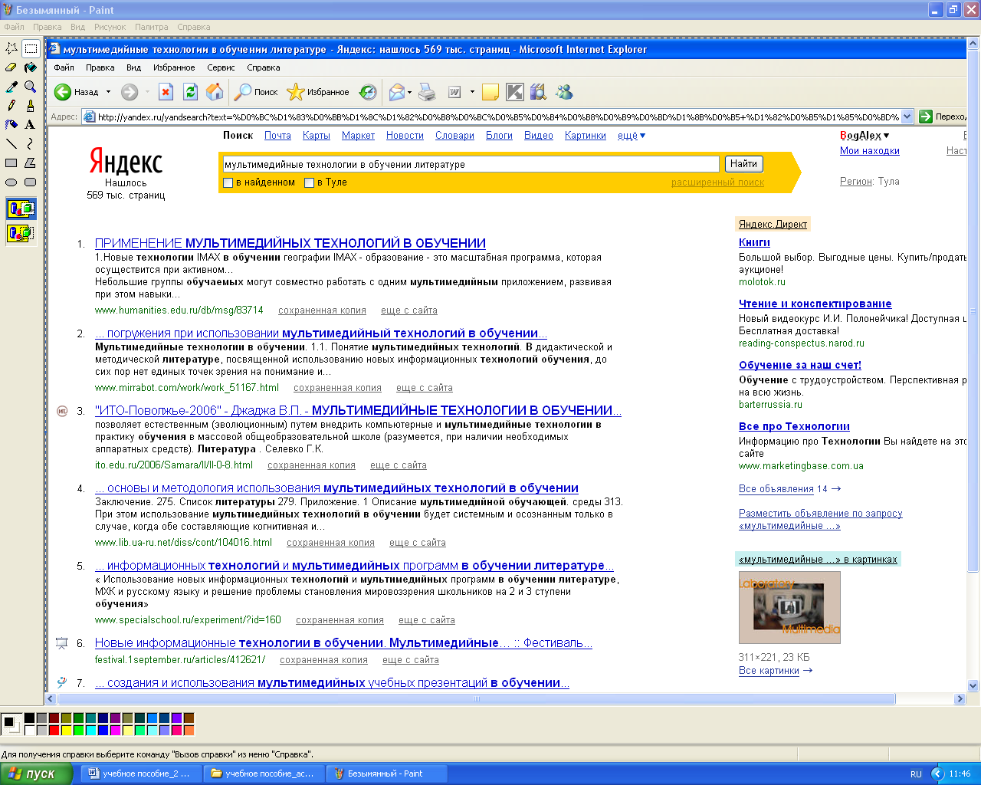The width and height of the screenshot is (981, 785).
Task: Enable transparent selection option in Paint toolbox
Action: tap(21, 233)
